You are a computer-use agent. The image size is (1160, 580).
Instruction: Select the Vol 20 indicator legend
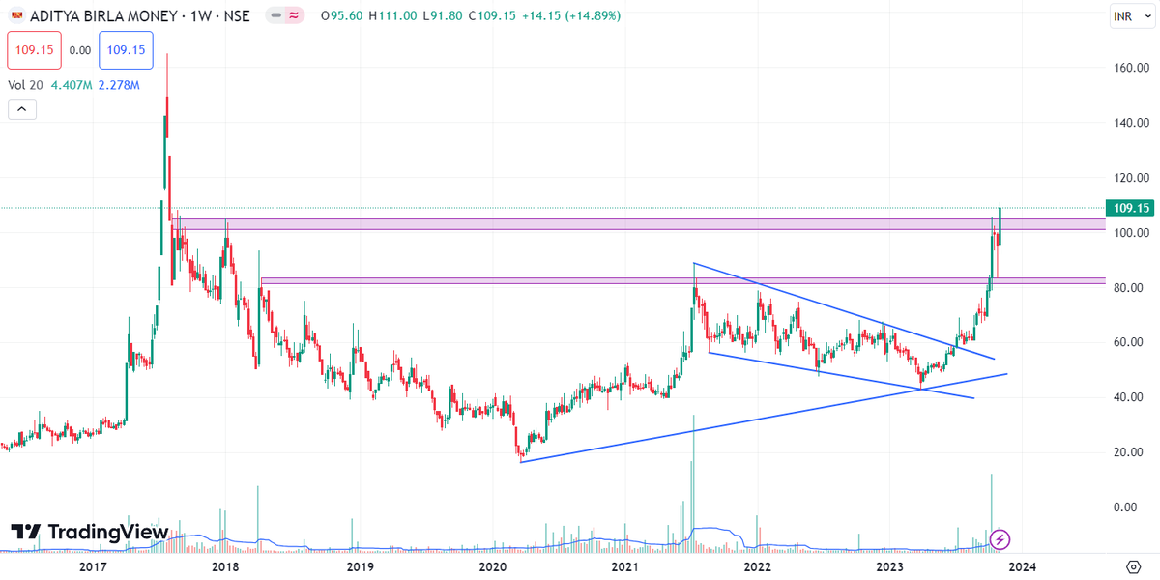tap(25, 85)
